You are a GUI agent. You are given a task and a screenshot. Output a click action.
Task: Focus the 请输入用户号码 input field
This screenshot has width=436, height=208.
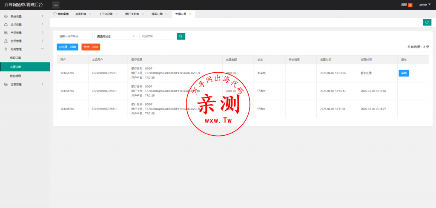point(75,37)
